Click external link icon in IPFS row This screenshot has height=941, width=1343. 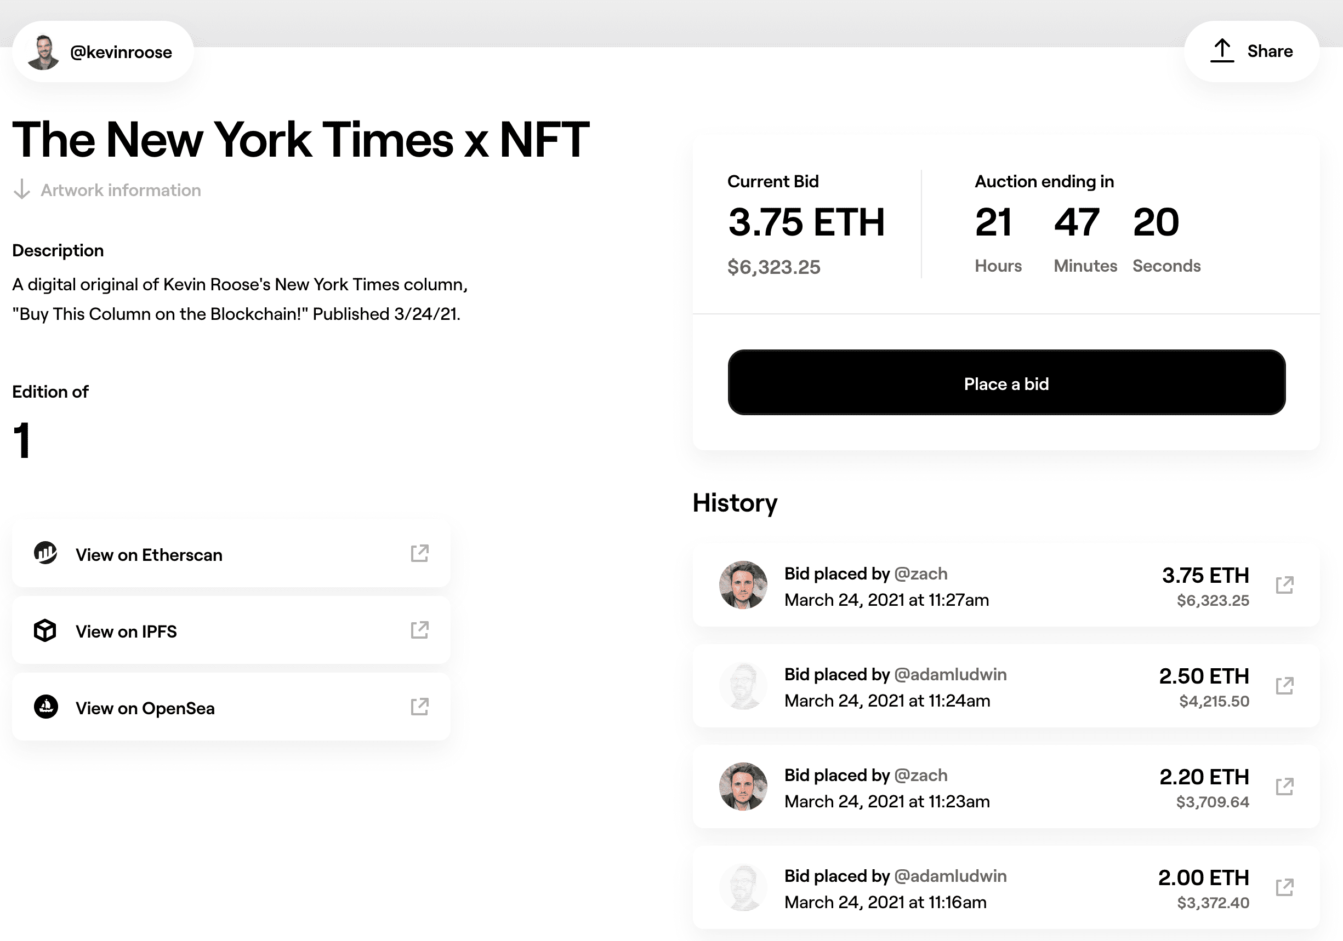click(419, 629)
